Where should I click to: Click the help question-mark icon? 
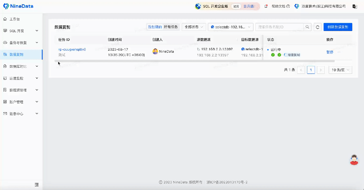click(x=288, y=6)
